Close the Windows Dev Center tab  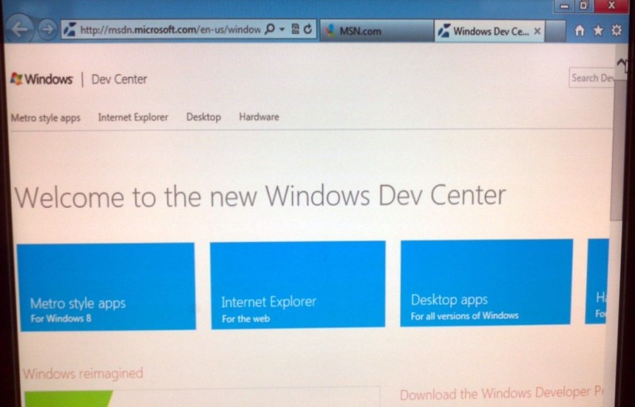tap(537, 31)
